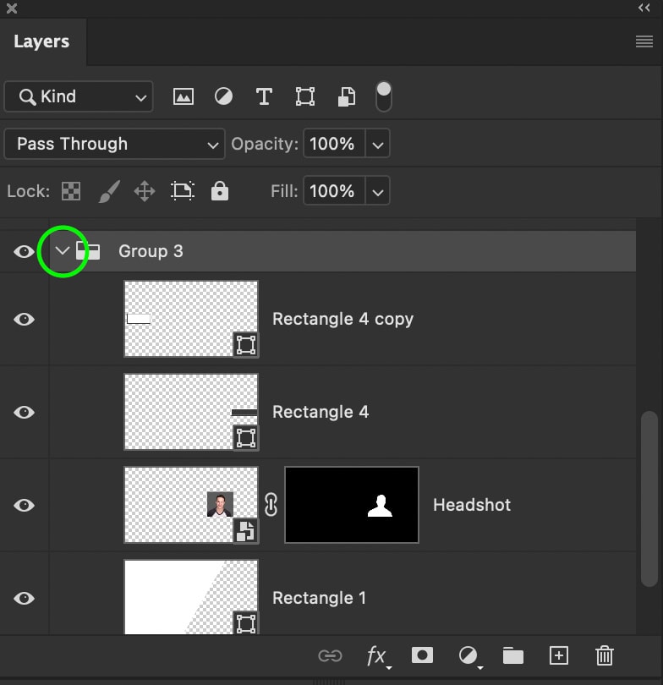This screenshot has width=663, height=685.
Task: Close the panel with X icon
Action: (12, 8)
